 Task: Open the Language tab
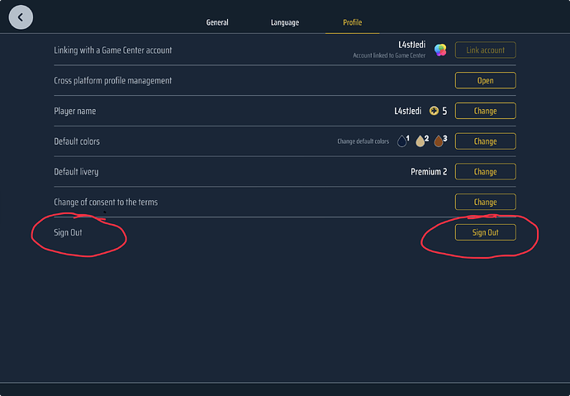(285, 22)
